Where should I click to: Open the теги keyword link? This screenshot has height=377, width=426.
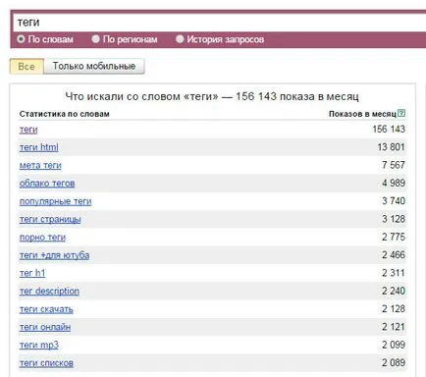click(x=28, y=130)
